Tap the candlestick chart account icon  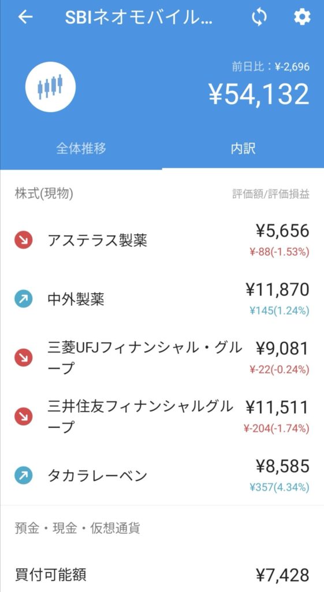tap(50, 87)
